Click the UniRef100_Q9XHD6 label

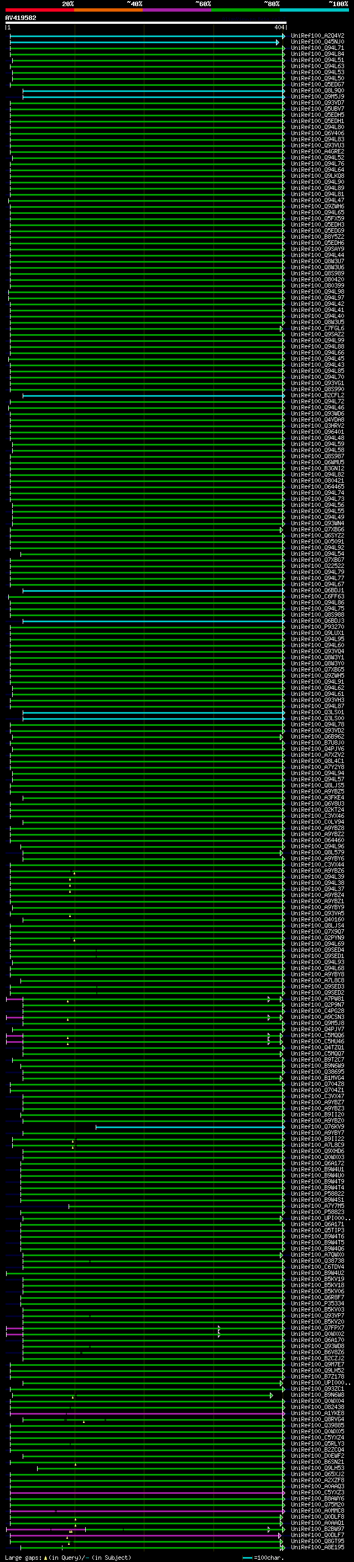[x=317, y=1151]
